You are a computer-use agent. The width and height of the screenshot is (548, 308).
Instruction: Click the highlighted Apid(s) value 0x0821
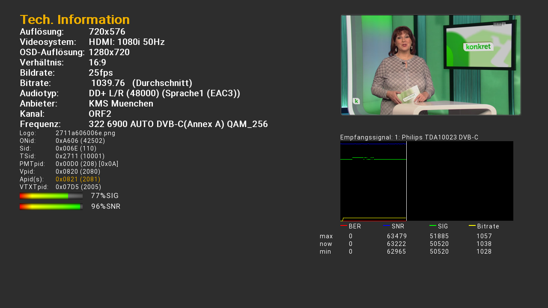pos(78,179)
